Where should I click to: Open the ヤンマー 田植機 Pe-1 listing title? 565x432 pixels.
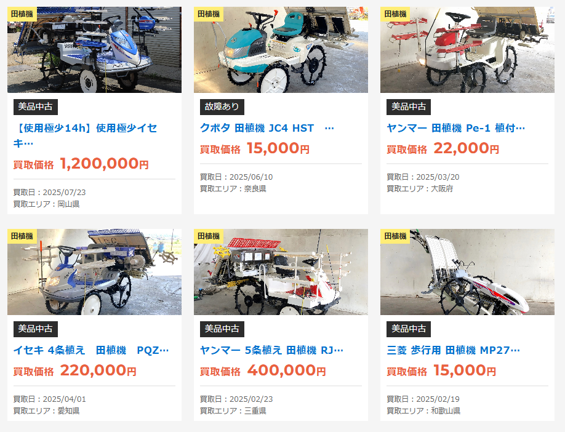[x=456, y=128]
